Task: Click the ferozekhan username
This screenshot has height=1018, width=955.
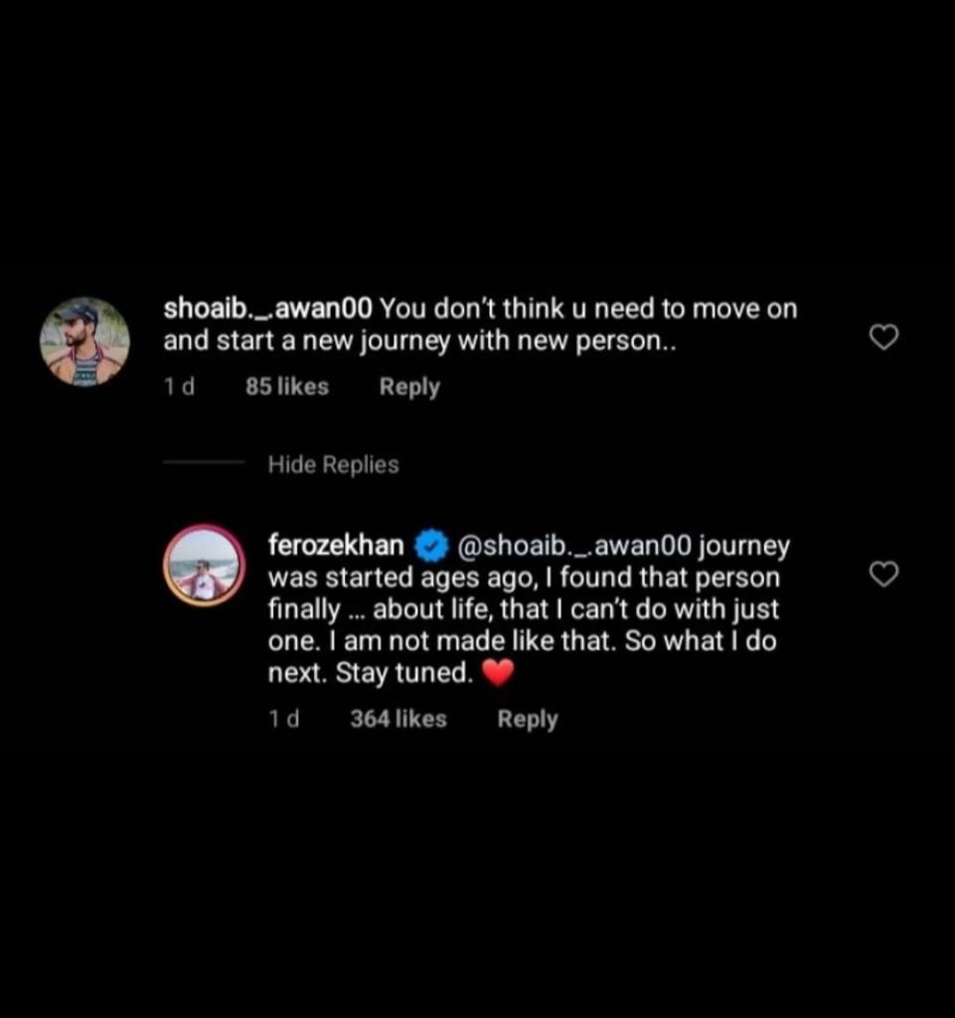Action: [x=336, y=544]
